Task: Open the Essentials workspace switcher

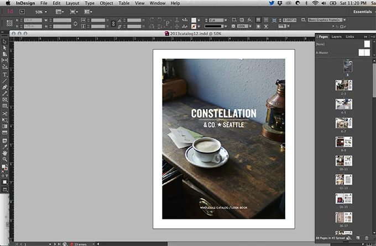Action: pyautogui.click(x=362, y=12)
